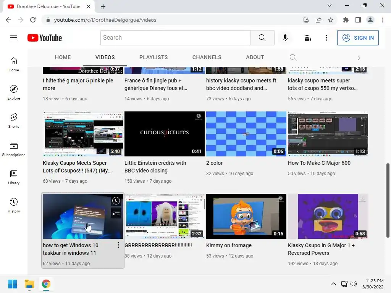Open Klasky Csupo Meets Super Lots thumbnail

coord(83,134)
